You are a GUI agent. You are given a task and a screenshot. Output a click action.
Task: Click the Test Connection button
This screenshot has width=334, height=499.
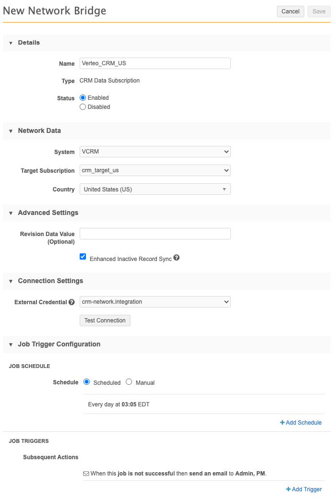tap(105, 321)
